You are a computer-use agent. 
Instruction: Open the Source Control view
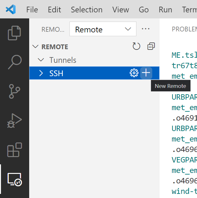[x=14, y=91]
